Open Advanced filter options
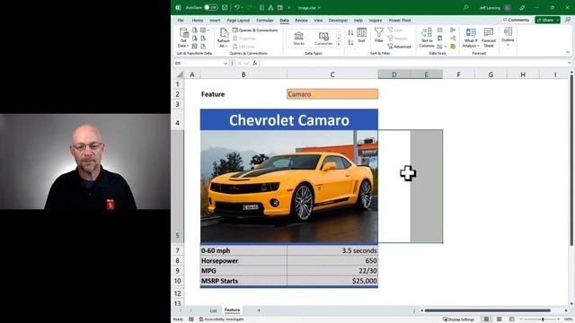Viewport: 575px width, 323px height. (399, 47)
